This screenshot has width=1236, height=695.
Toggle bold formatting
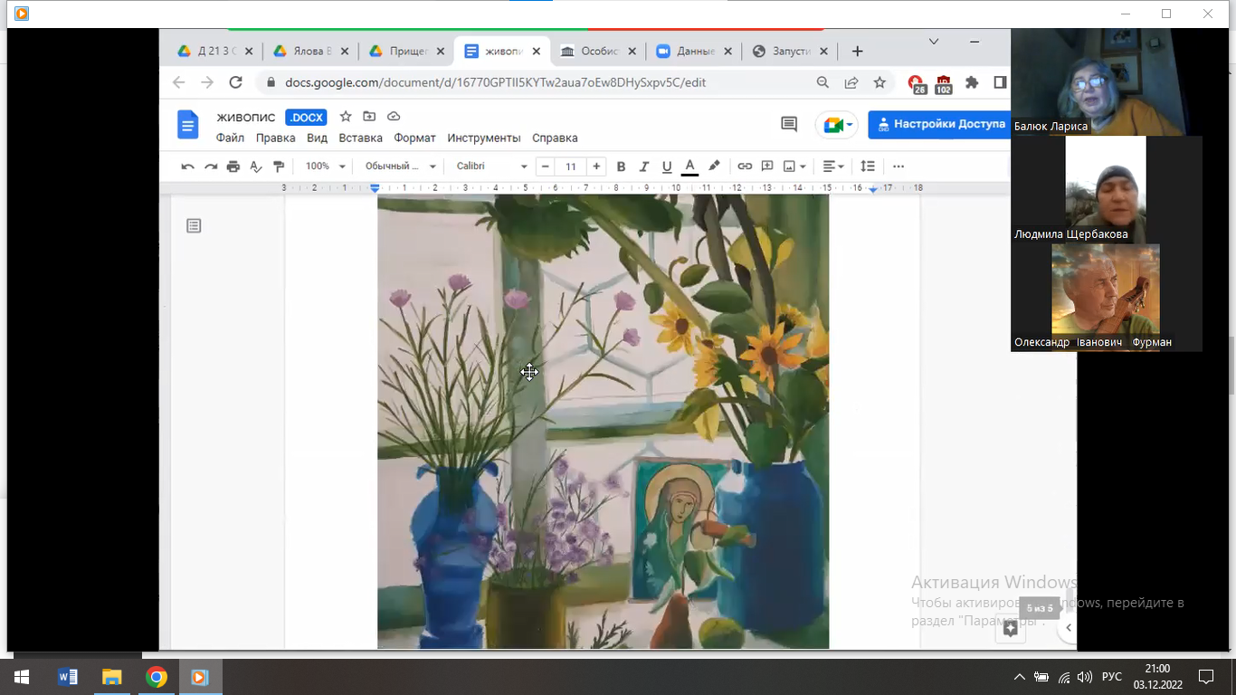tap(621, 167)
